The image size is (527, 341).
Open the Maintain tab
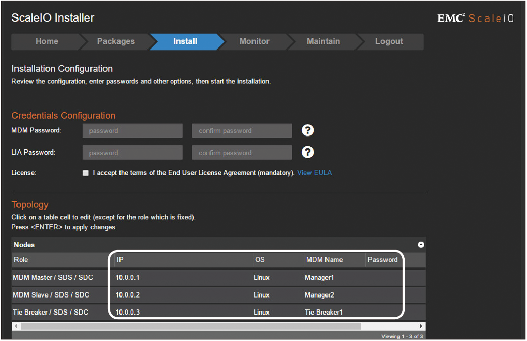pos(323,42)
